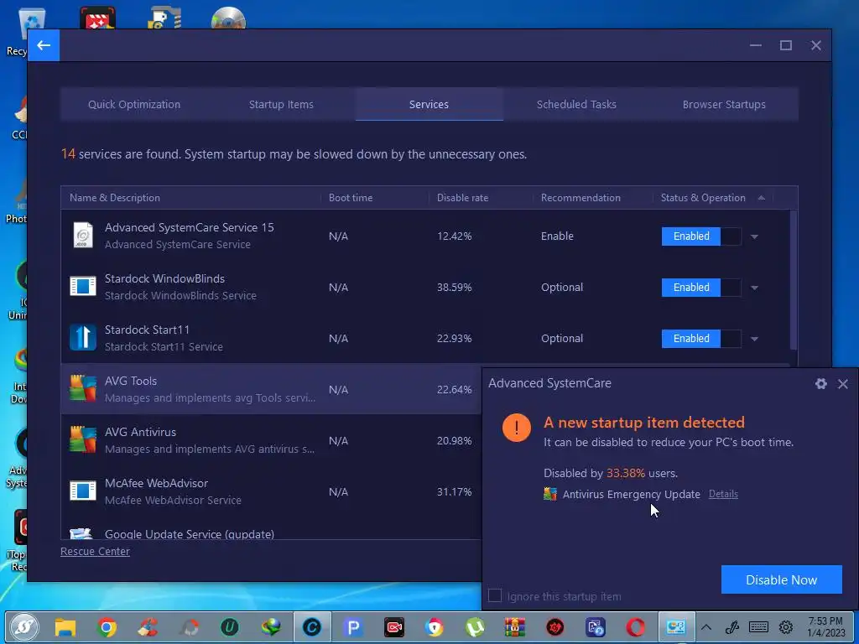The image size is (859, 644).
Task: Open File Explorer from the taskbar
Action: [65, 627]
